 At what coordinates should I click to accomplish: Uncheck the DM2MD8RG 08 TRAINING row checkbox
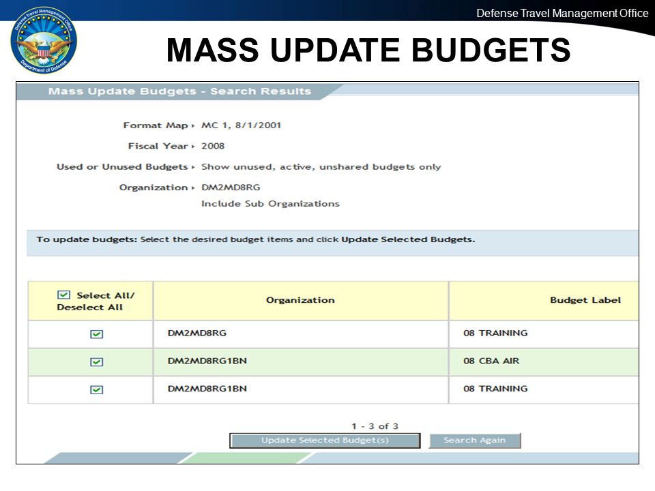[x=96, y=334]
